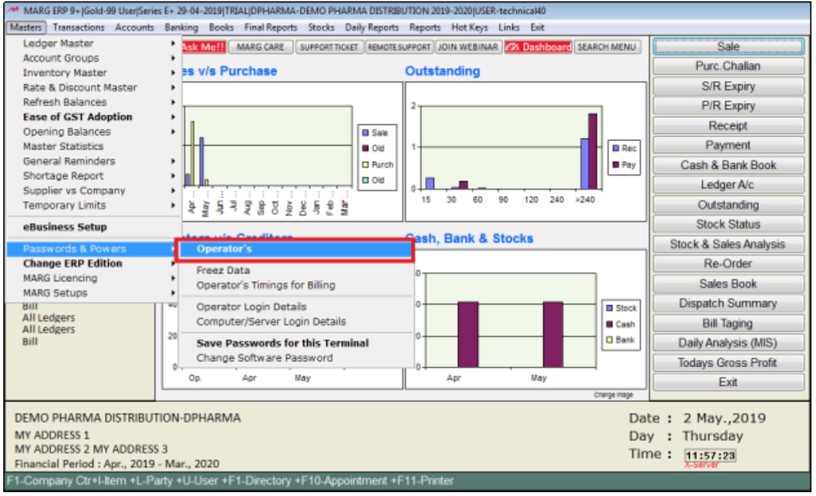
Task: Click the Purc.Challan button
Action: 728,66
